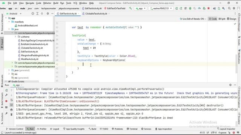Open the realme RMX2151 device dropdown

pos(161,8)
